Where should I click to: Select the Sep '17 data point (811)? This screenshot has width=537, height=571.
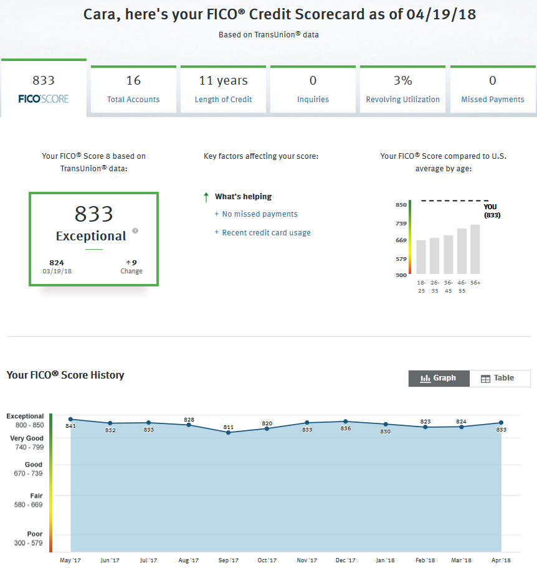tap(229, 433)
